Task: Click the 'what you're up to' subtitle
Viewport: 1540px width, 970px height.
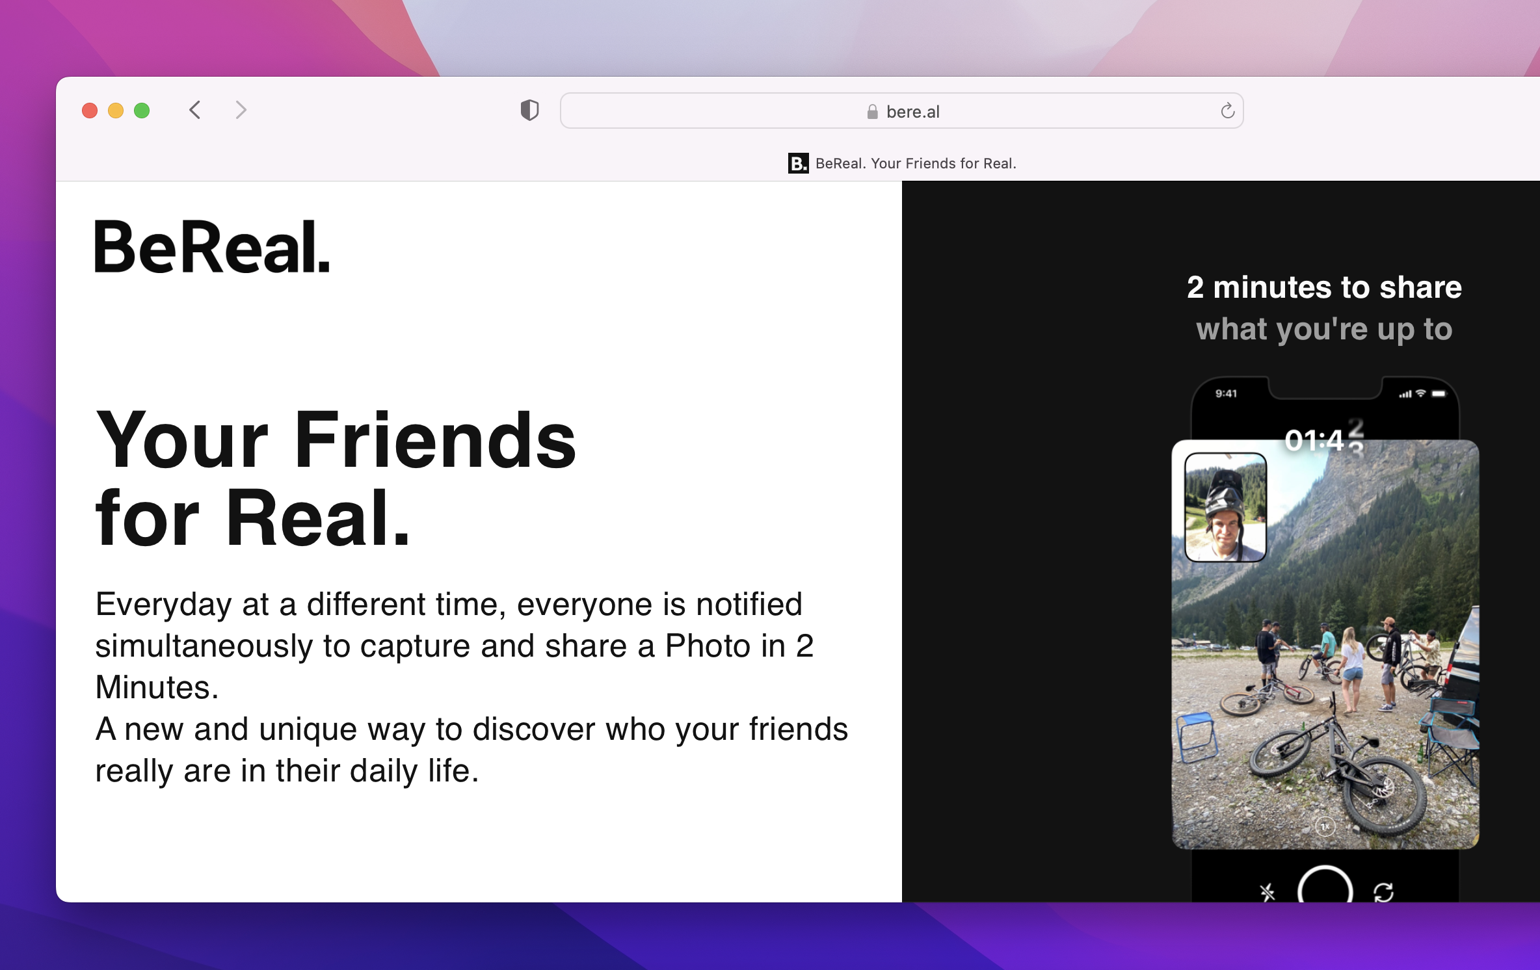Action: tap(1324, 329)
